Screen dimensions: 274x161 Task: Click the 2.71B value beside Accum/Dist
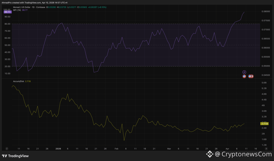click(28, 81)
